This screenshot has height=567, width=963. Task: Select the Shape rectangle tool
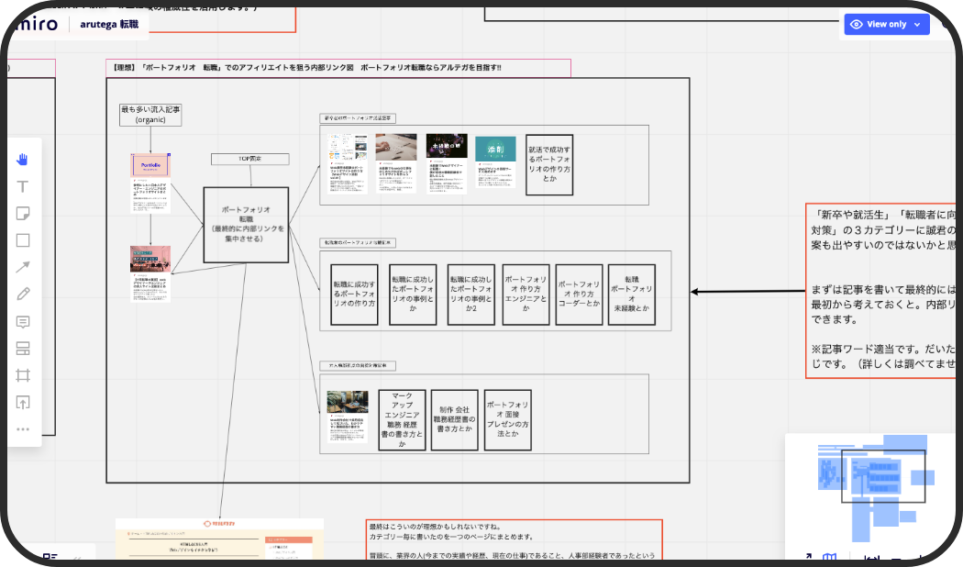click(x=23, y=240)
